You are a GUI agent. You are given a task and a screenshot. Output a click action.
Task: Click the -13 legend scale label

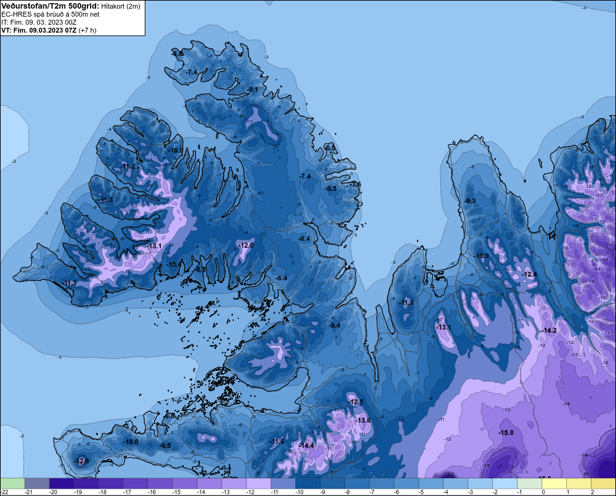point(225,492)
